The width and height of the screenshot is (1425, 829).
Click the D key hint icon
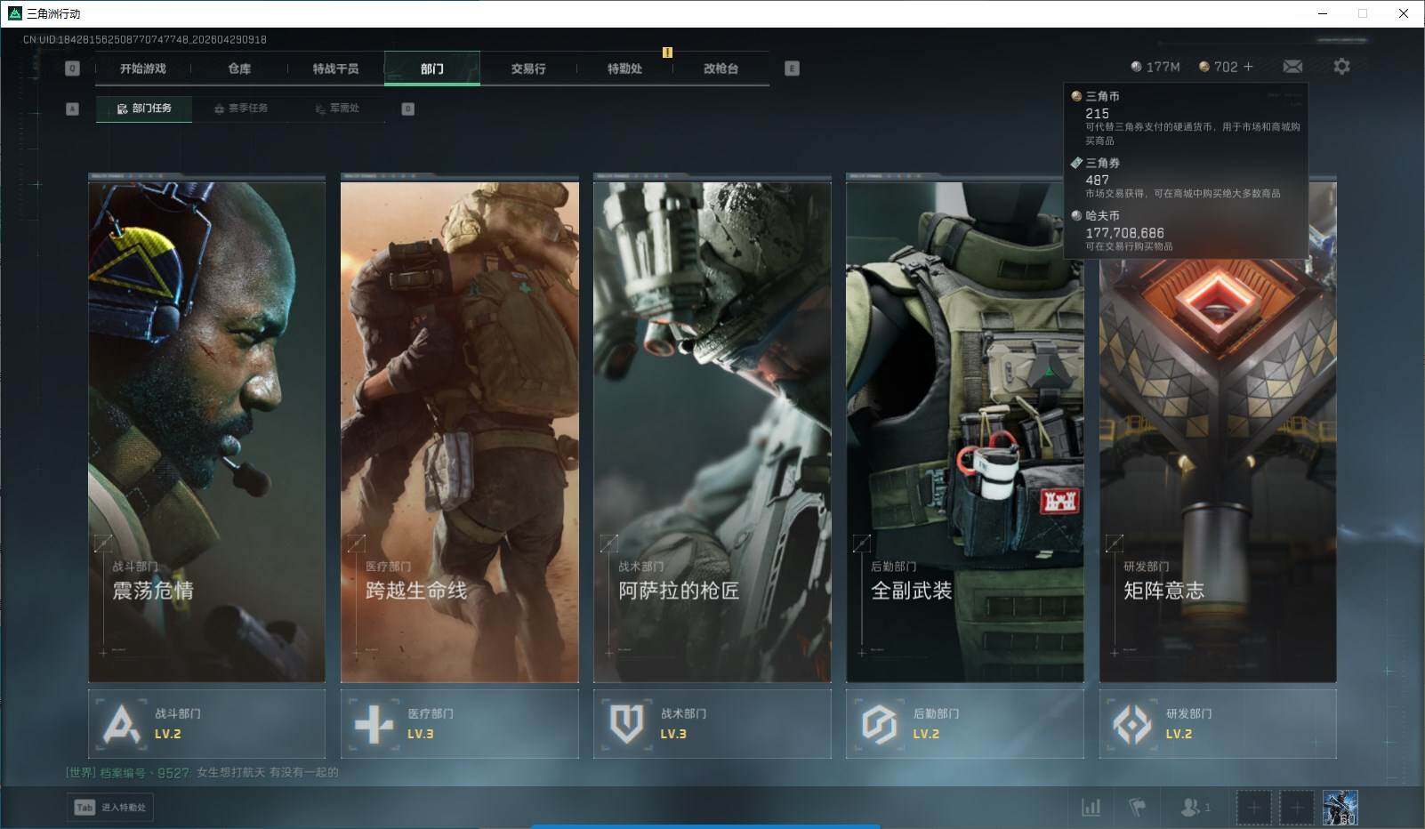point(407,109)
